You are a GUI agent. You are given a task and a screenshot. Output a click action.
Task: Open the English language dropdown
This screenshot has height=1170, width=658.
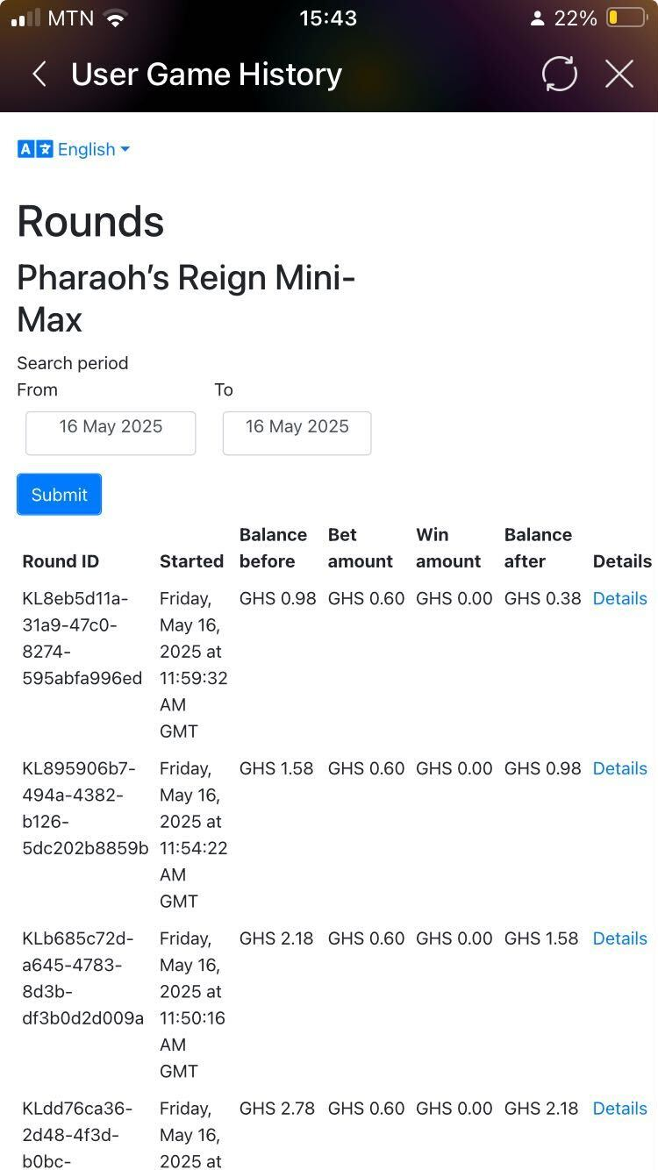93,149
